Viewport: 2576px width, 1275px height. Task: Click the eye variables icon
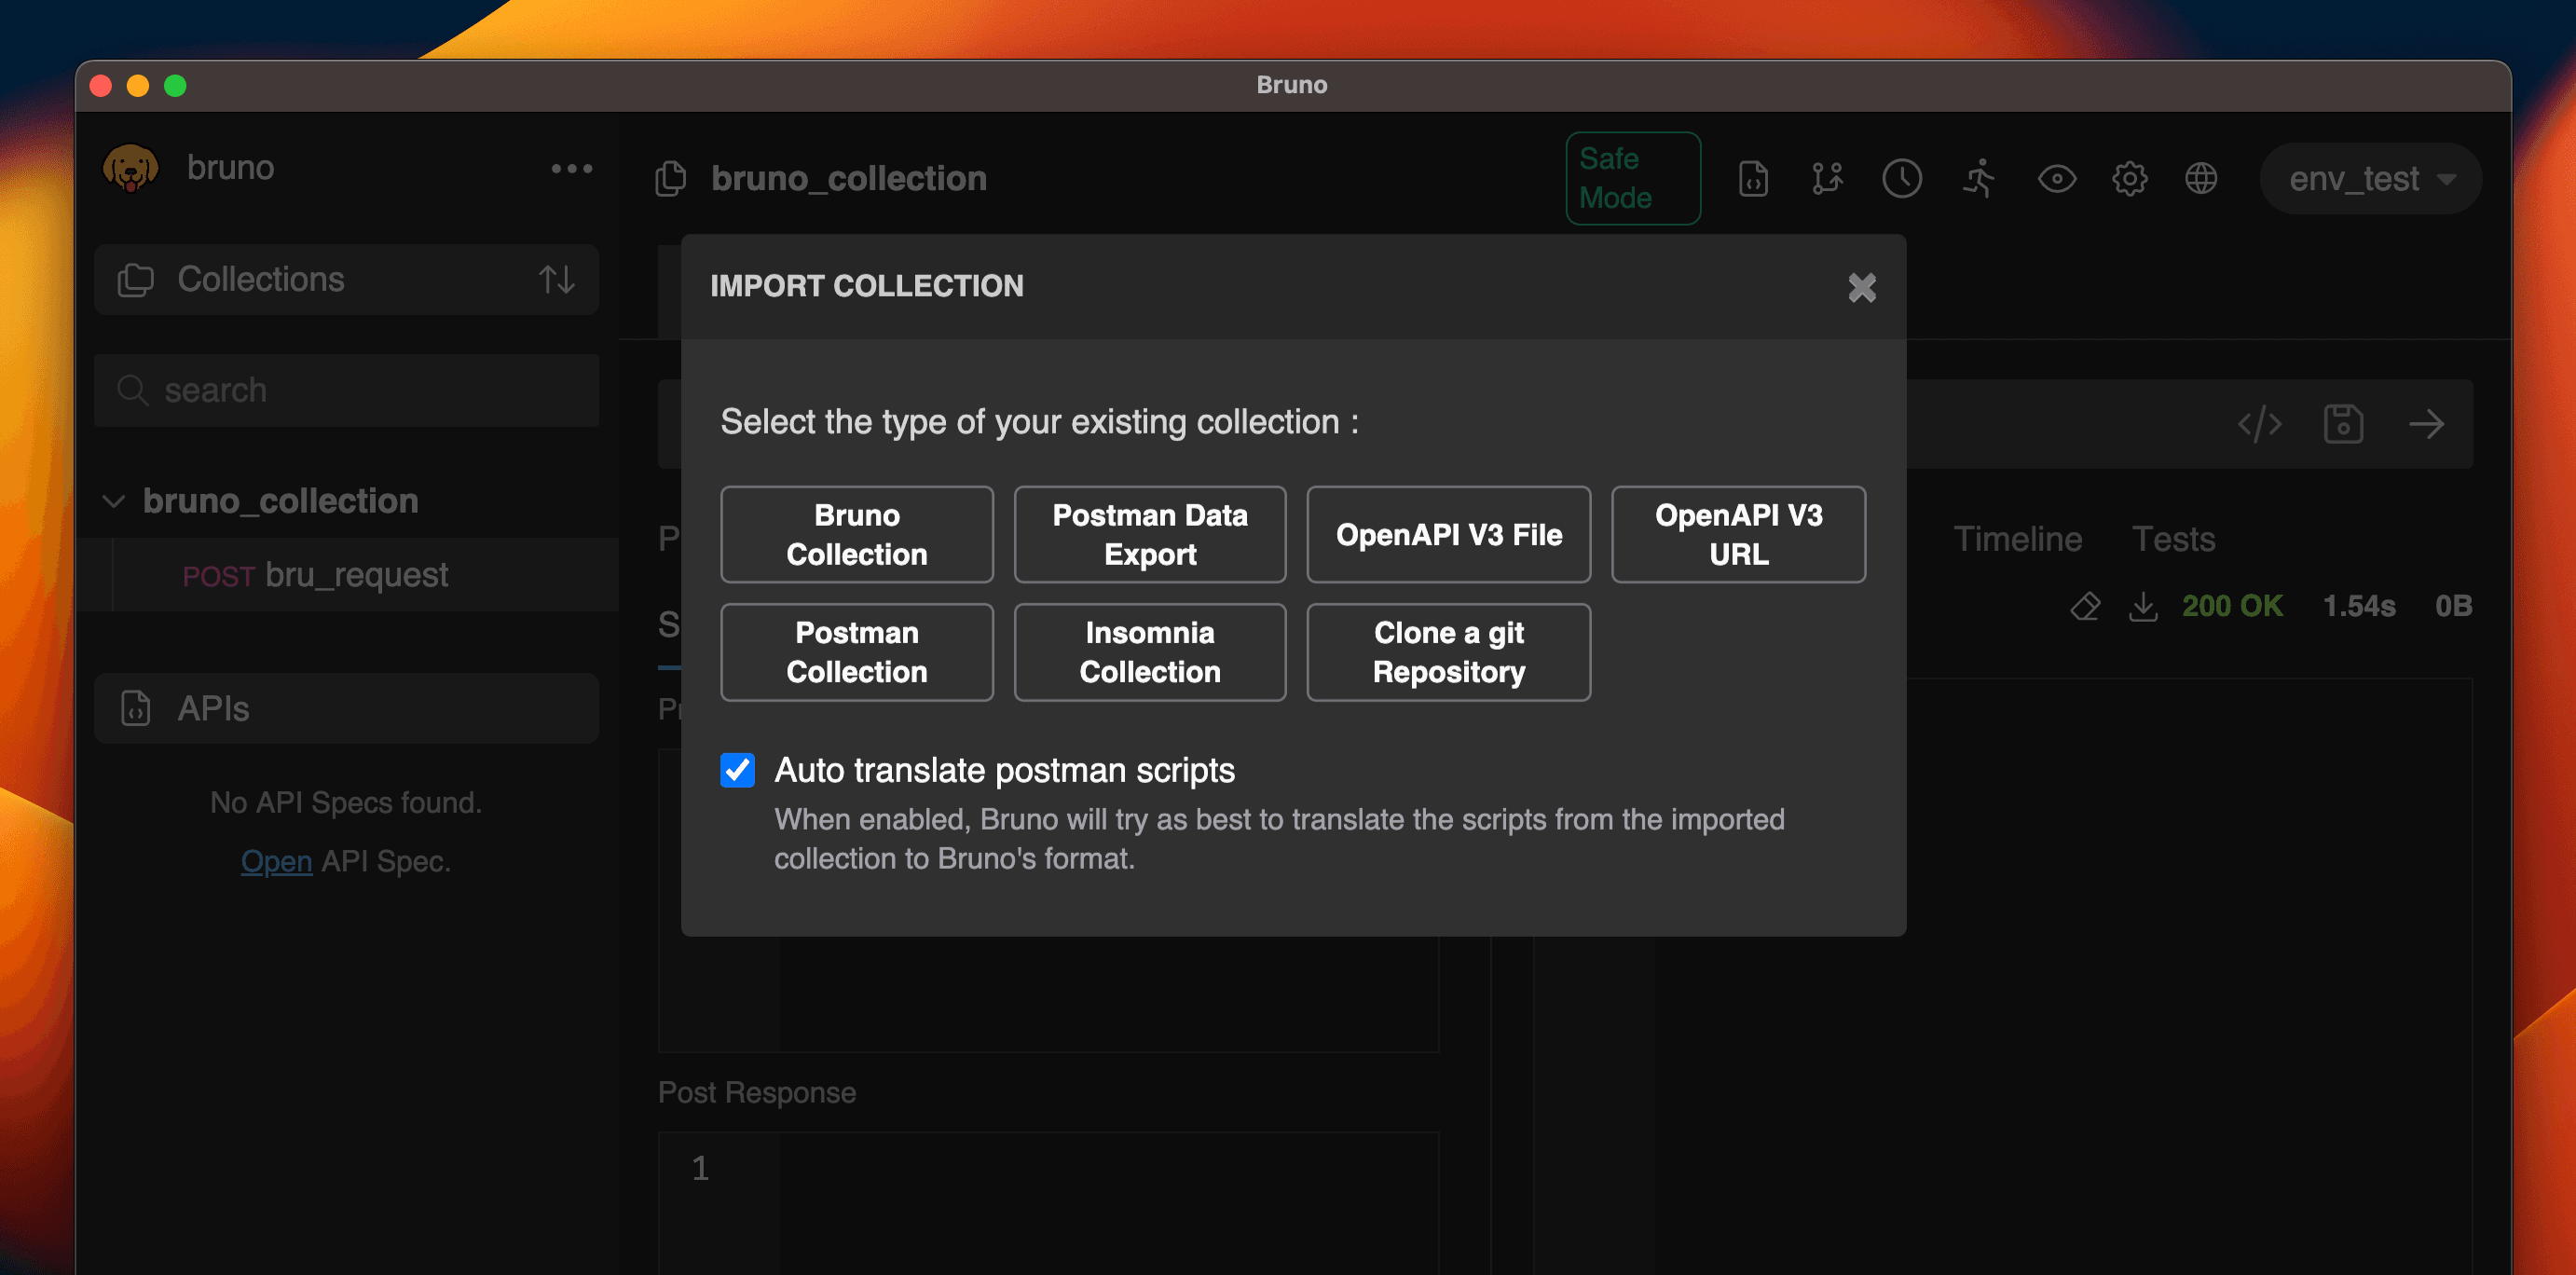pos(2056,179)
